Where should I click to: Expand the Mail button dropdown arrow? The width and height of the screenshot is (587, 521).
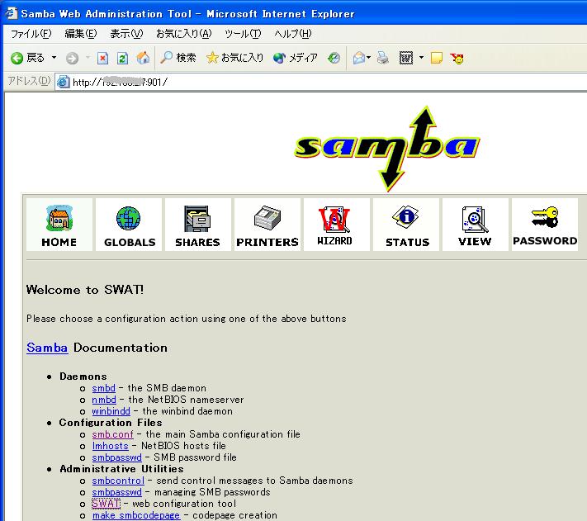click(369, 58)
